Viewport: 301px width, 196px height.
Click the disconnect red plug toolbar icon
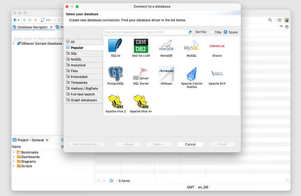pos(35,20)
